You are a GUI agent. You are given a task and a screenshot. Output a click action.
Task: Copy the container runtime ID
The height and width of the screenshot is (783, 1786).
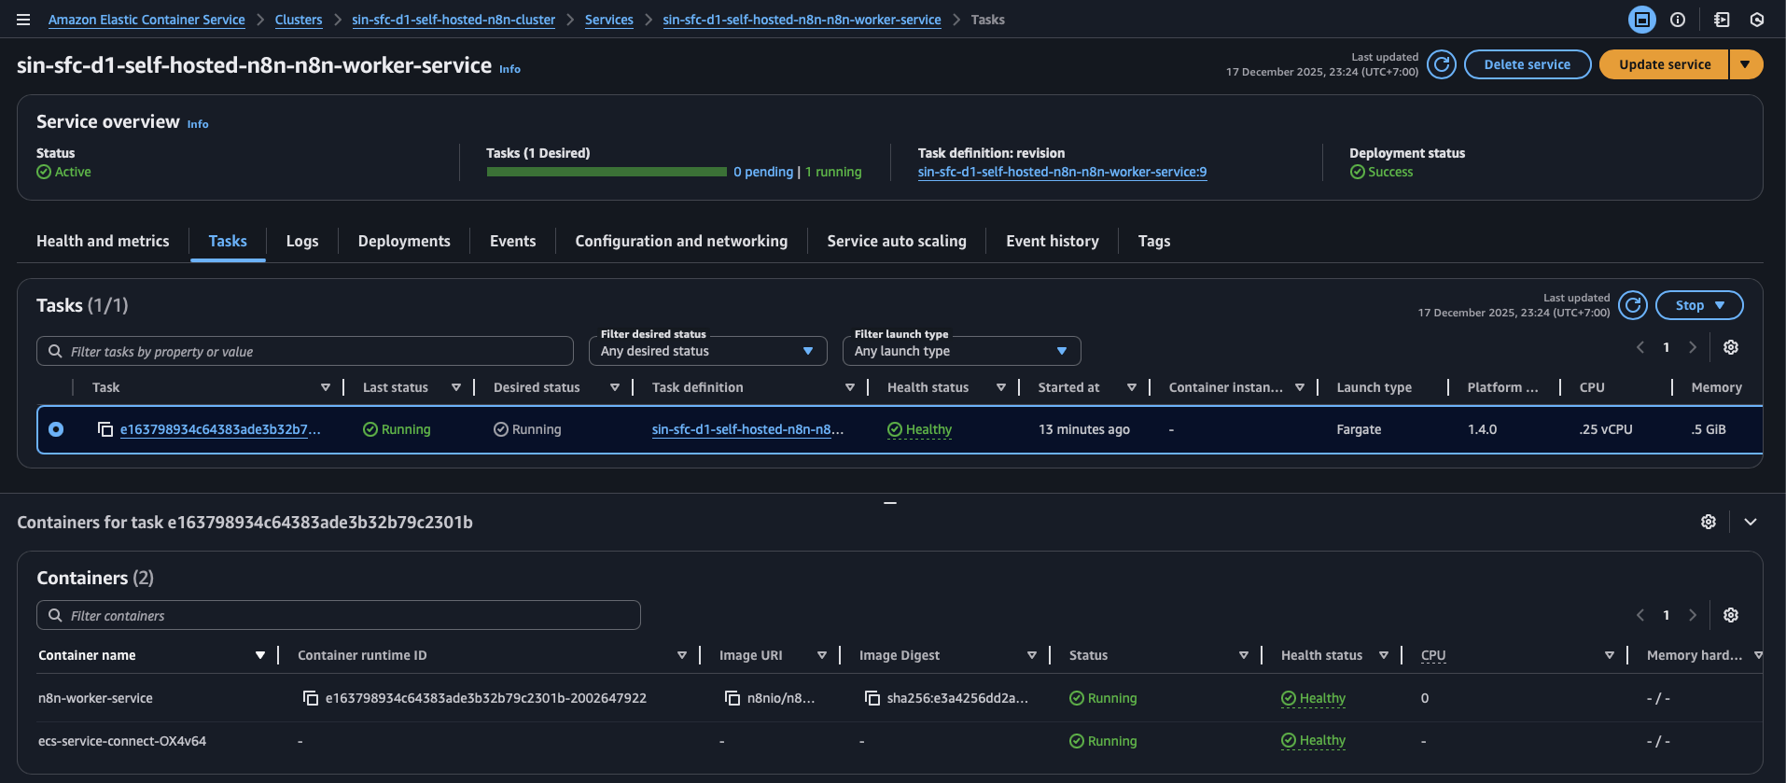click(311, 698)
